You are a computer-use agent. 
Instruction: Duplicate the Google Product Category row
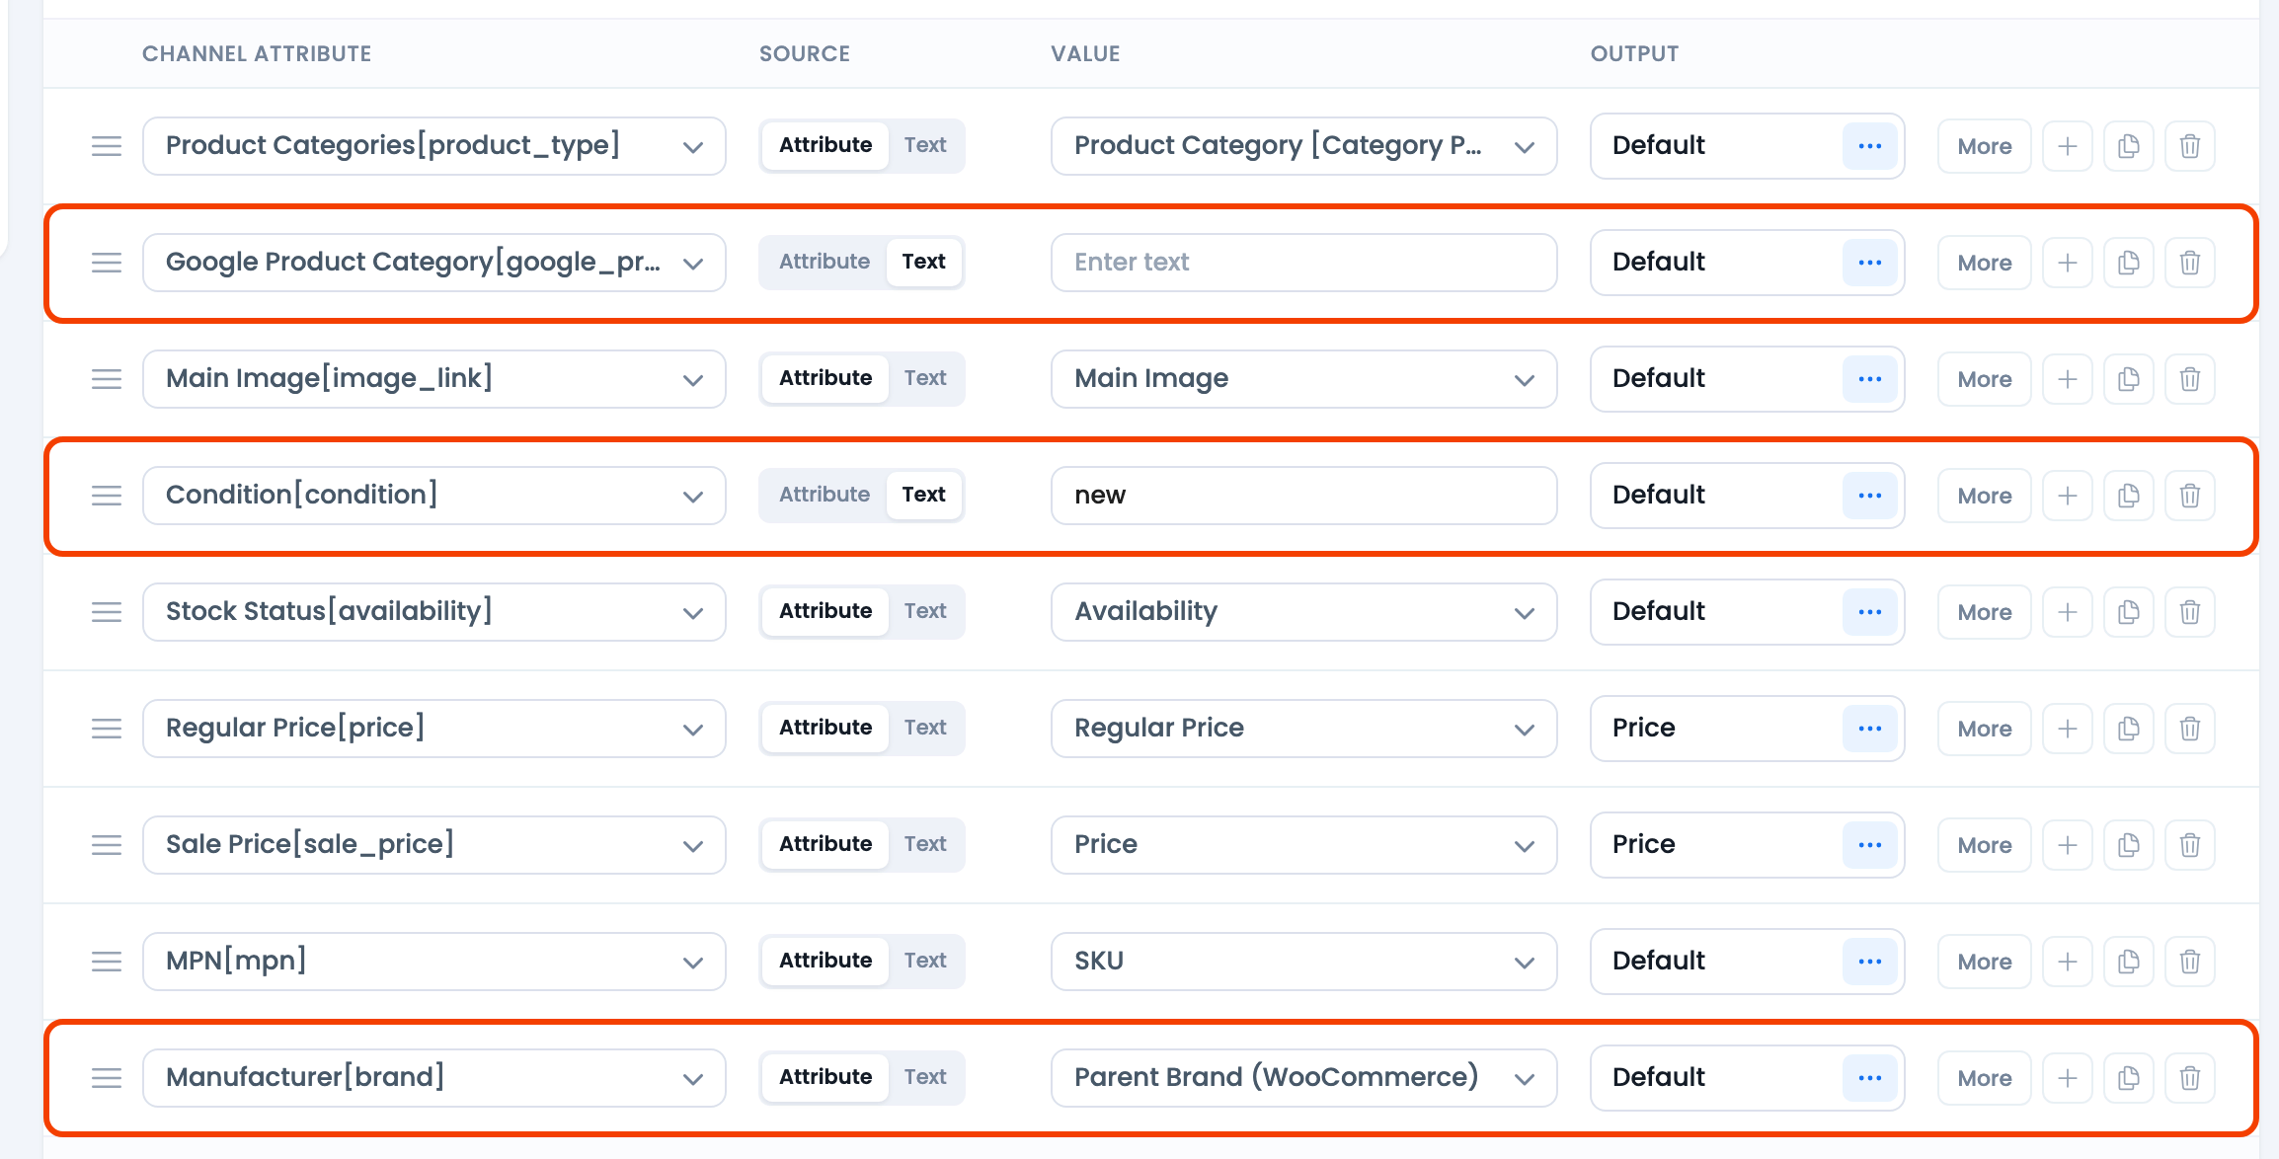pos(2128,263)
